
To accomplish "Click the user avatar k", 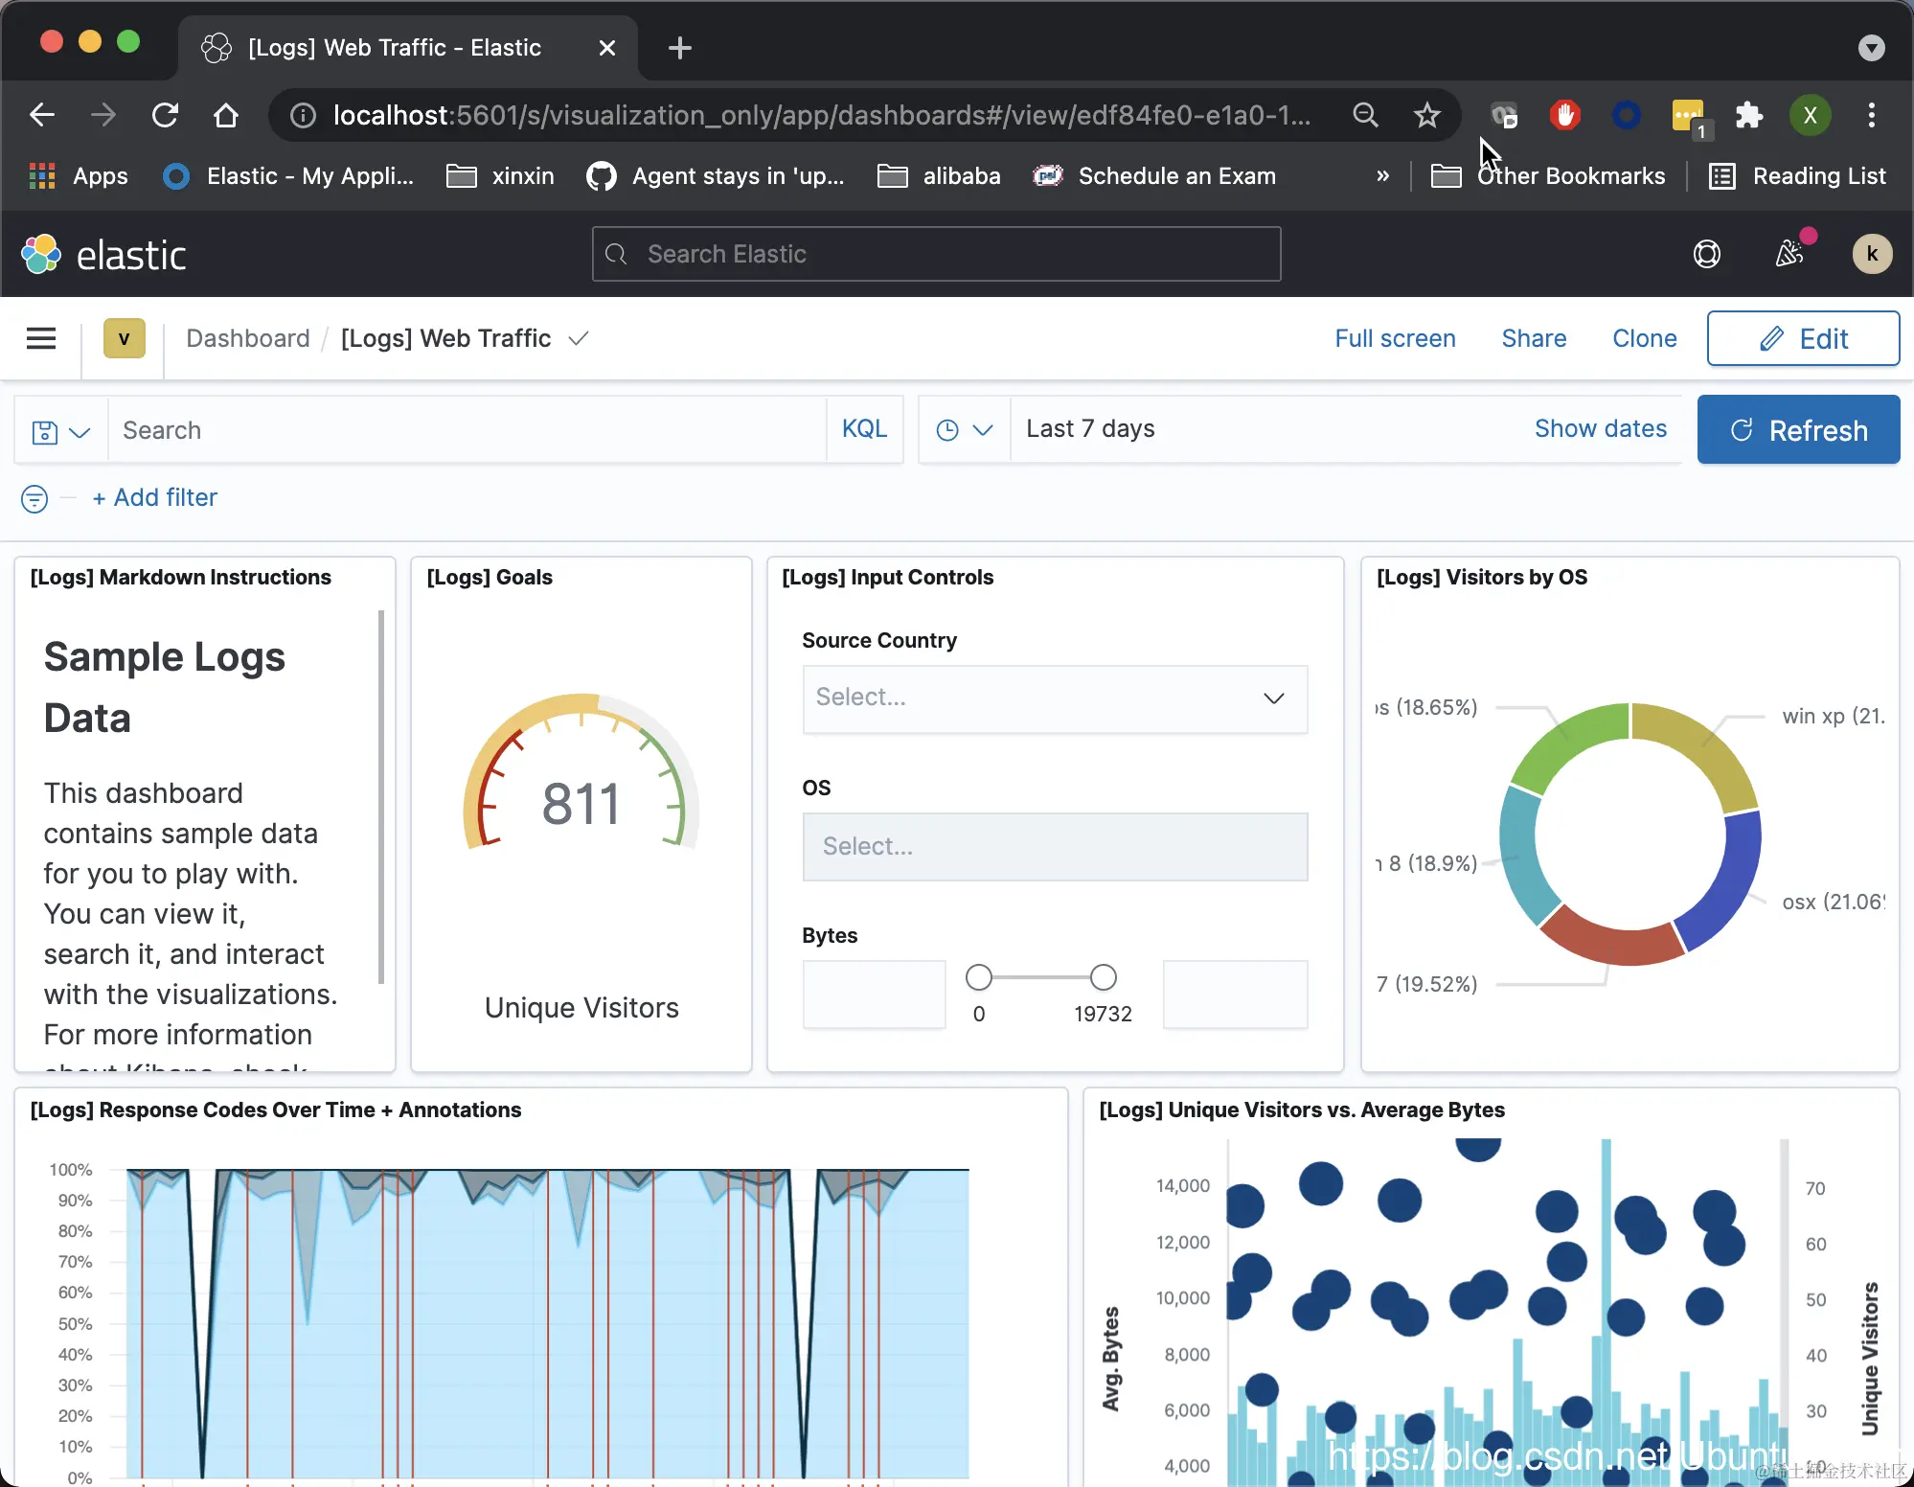I will (x=1871, y=254).
